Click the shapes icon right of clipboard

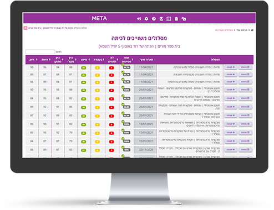point(184,19)
